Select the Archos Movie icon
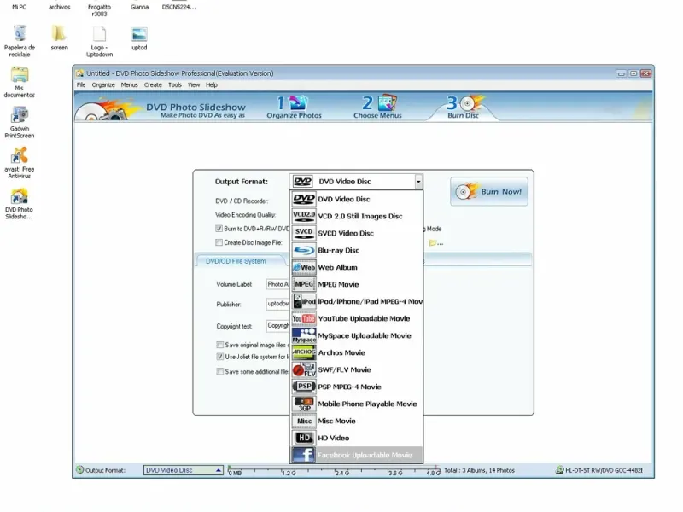The height and width of the screenshot is (512, 683). [x=304, y=352]
